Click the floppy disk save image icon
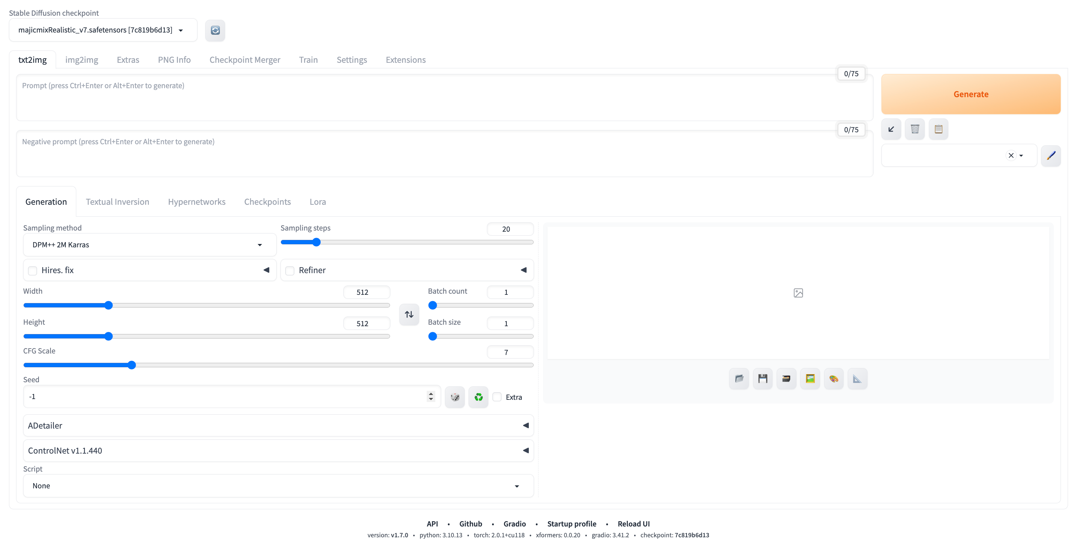Viewport: 1077px width, 553px height. pos(763,379)
